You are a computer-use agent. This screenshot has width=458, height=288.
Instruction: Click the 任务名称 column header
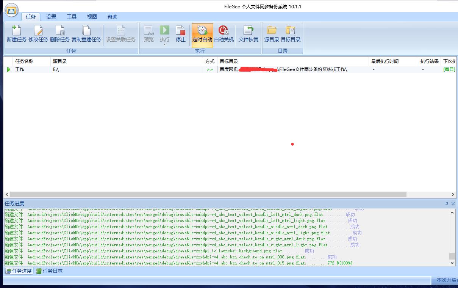click(31, 61)
